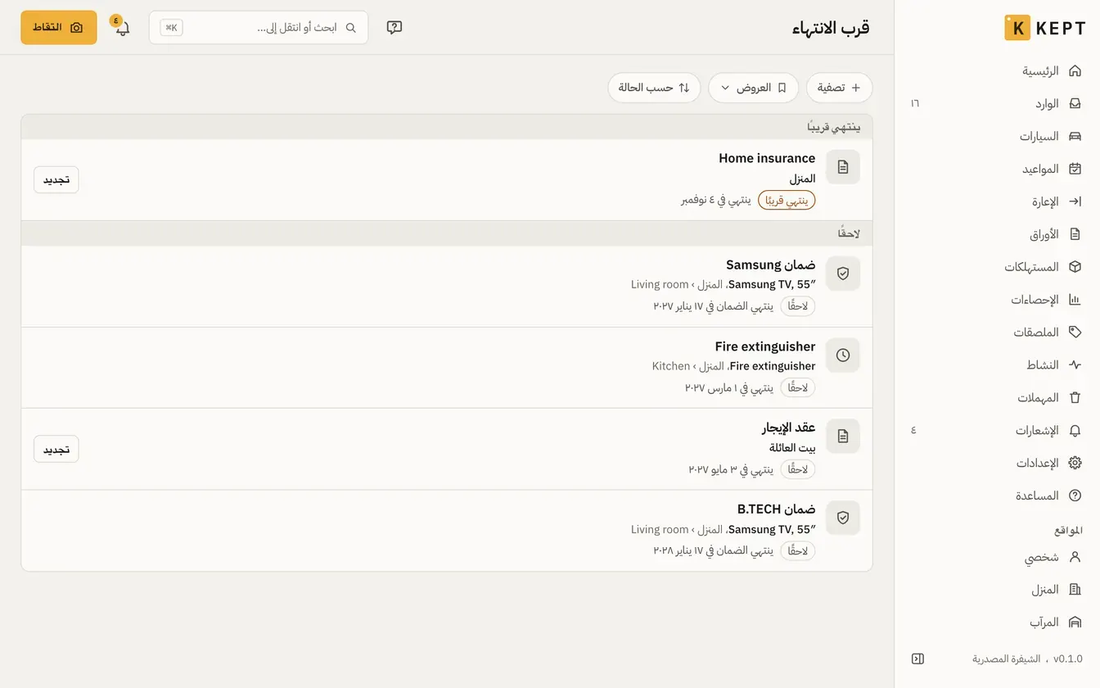
Task: Click the shield icon for ضمان B.TECH
Action: [x=843, y=518]
